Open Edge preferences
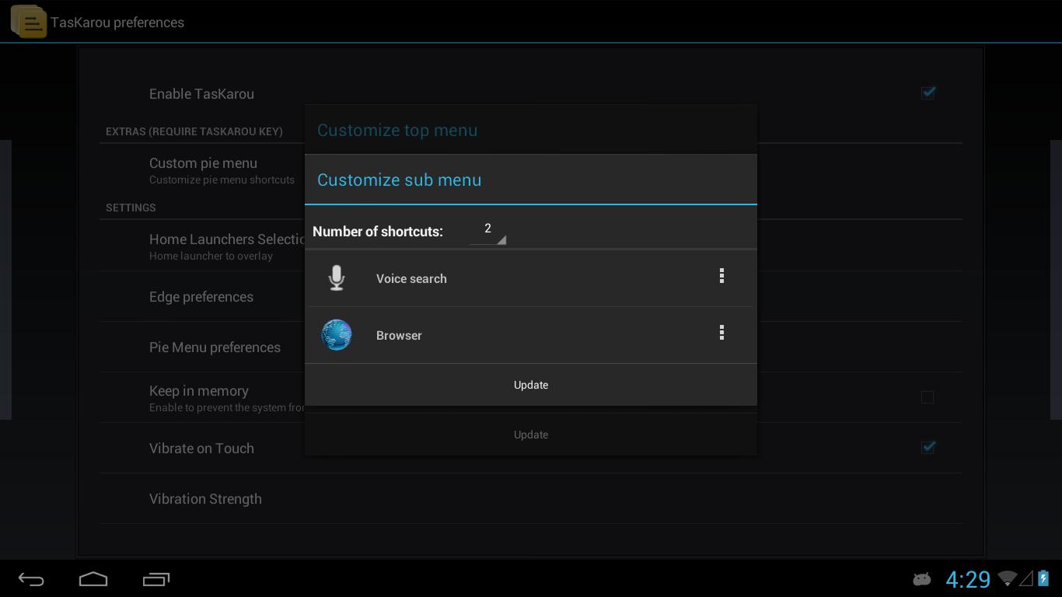The image size is (1062, 597). click(201, 297)
